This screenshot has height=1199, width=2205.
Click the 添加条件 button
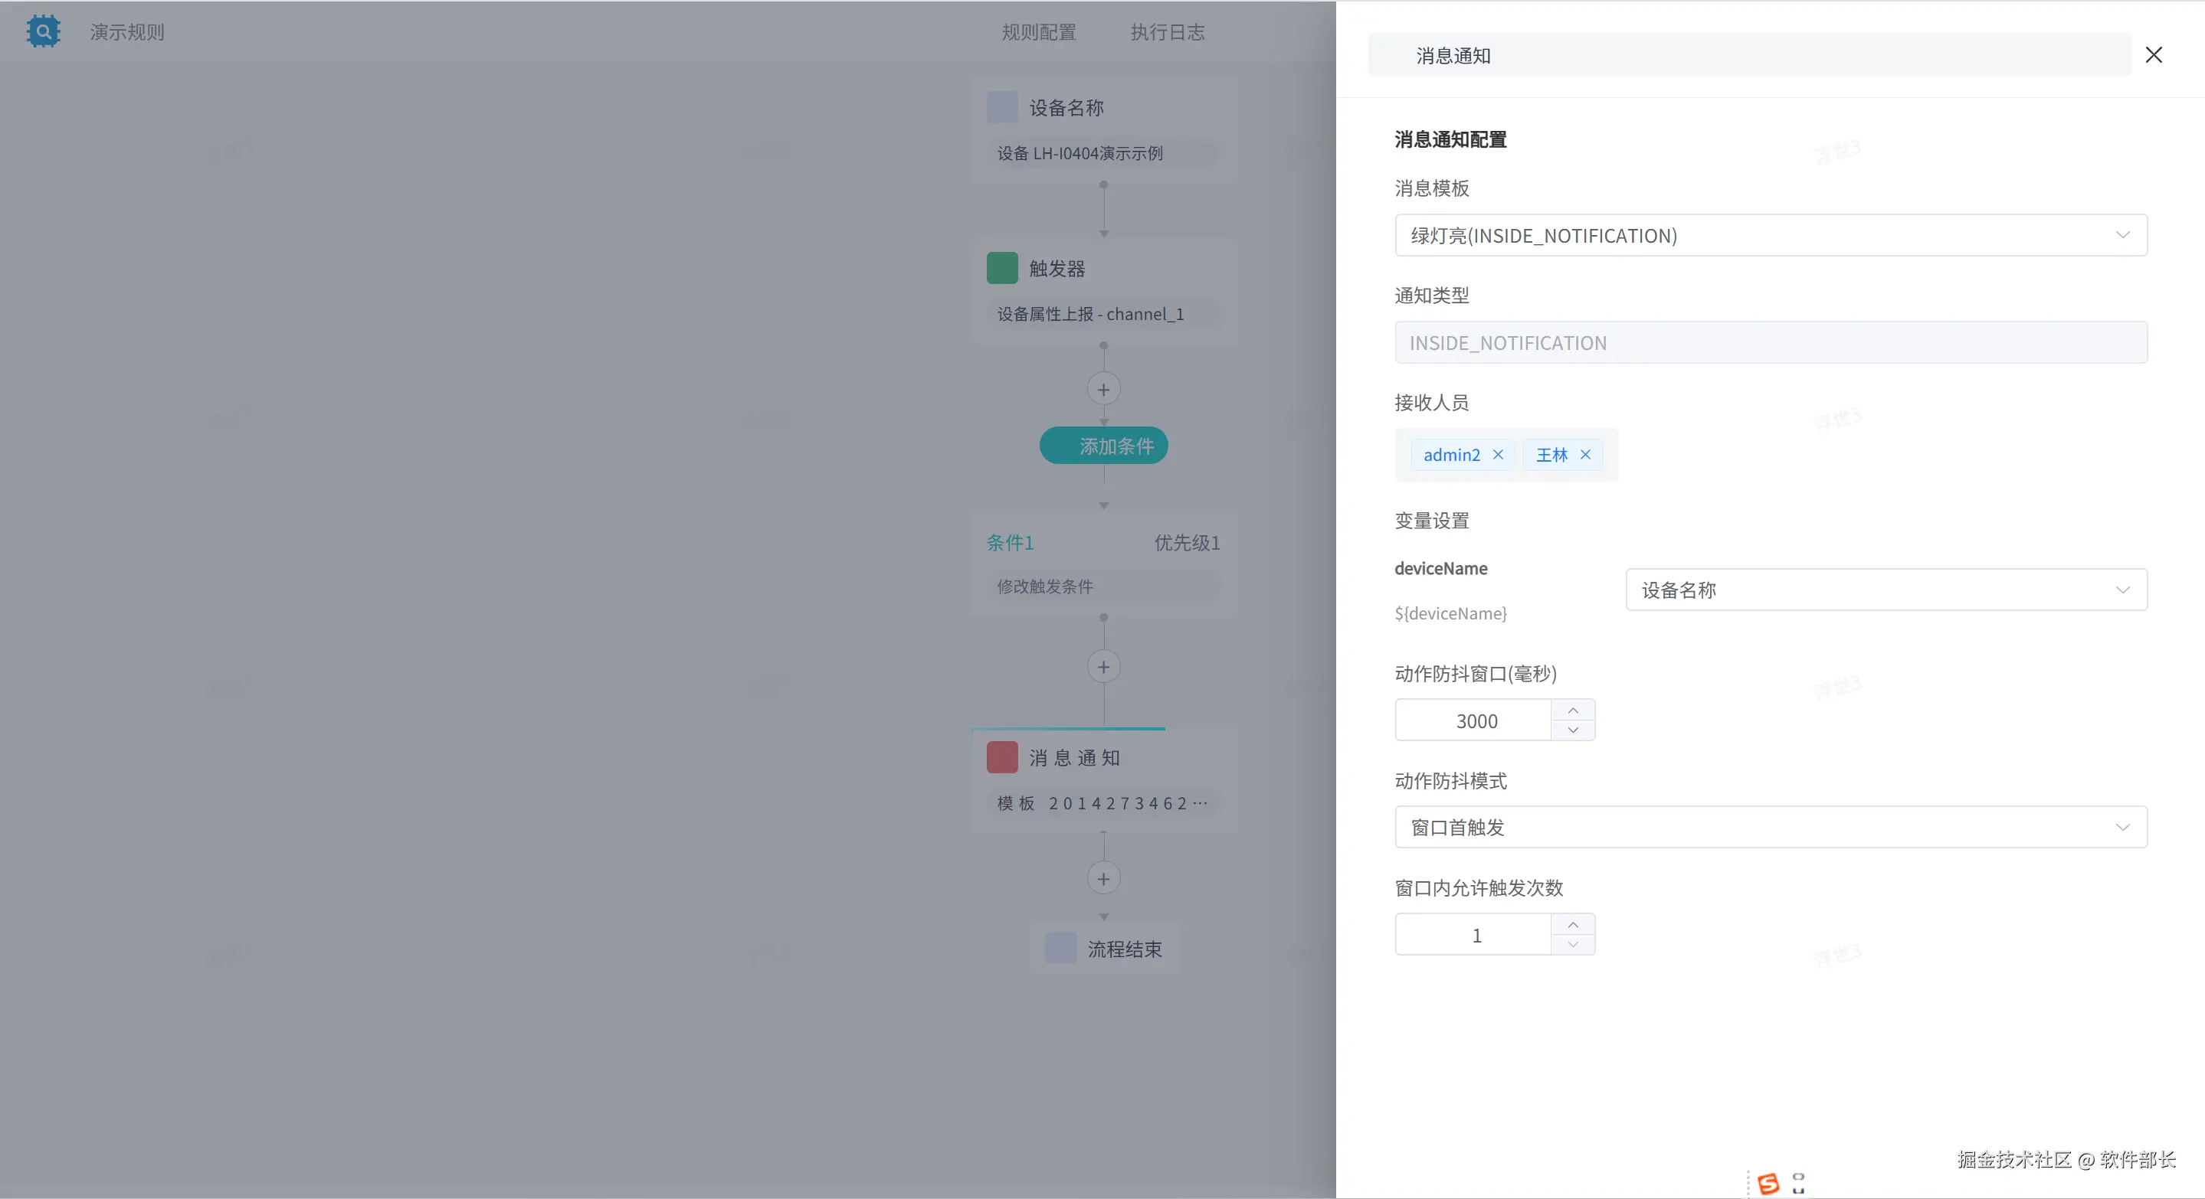coord(1102,446)
